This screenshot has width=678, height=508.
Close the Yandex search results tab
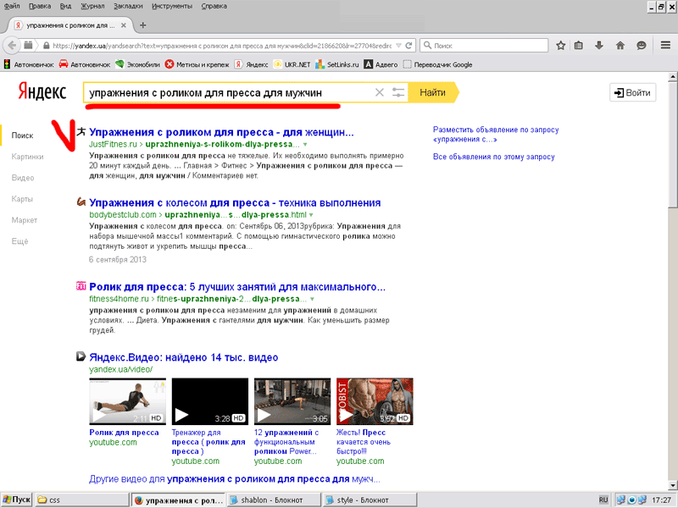pyautogui.click(x=123, y=25)
